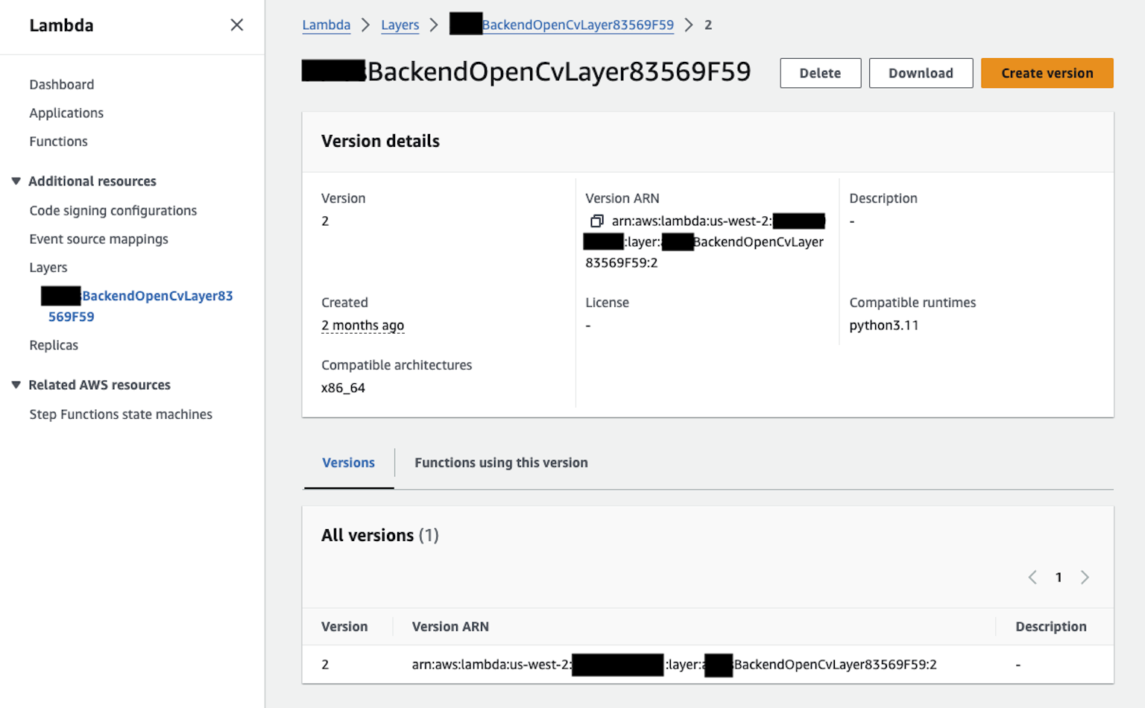Viewport: 1145px width, 708px height.
Task: Navigate to Applications in sidebar
Action: tap(66, 113)
